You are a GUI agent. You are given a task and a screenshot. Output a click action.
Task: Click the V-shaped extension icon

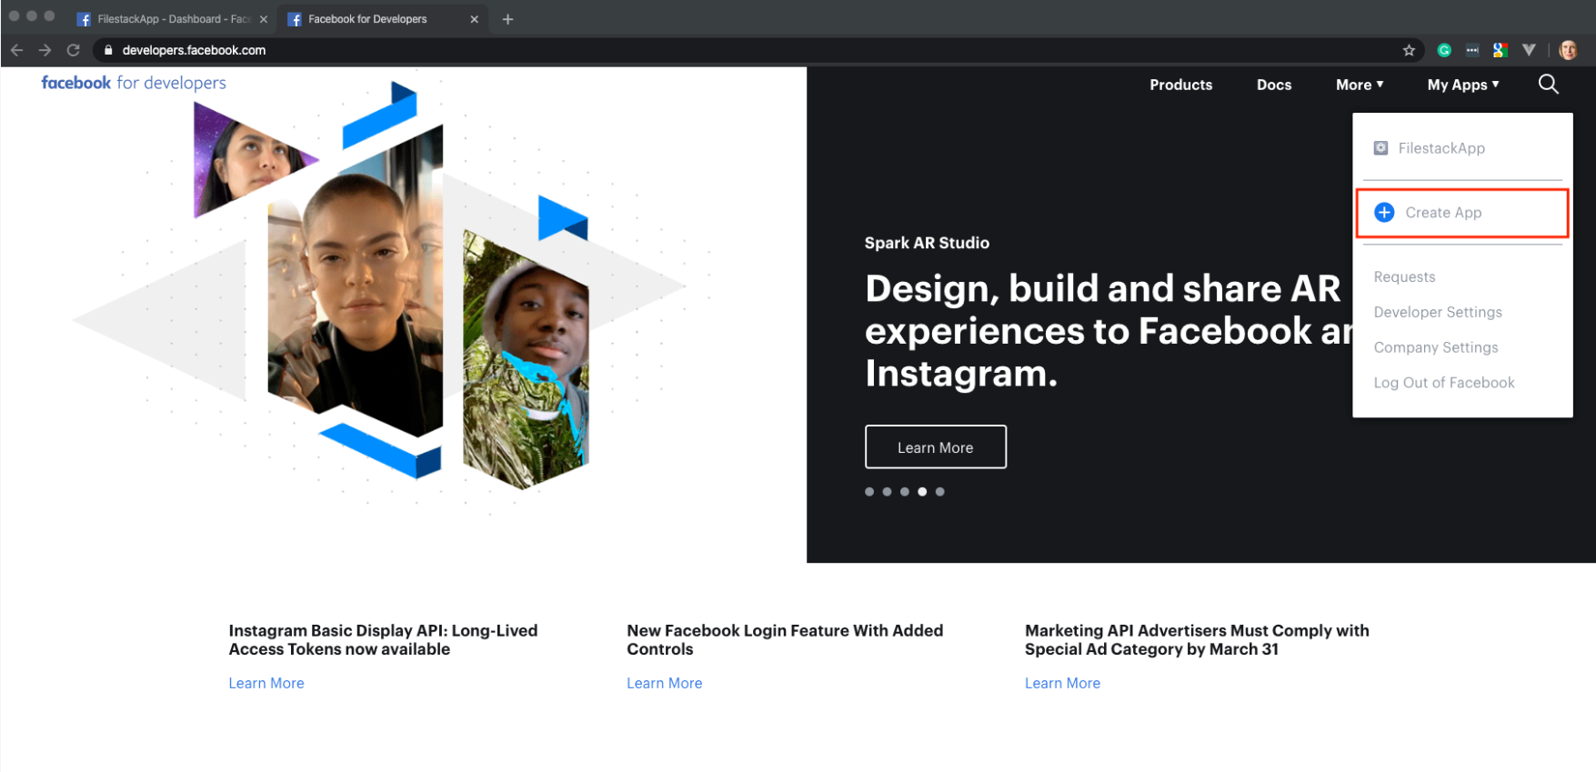(x=1529, y=50)
